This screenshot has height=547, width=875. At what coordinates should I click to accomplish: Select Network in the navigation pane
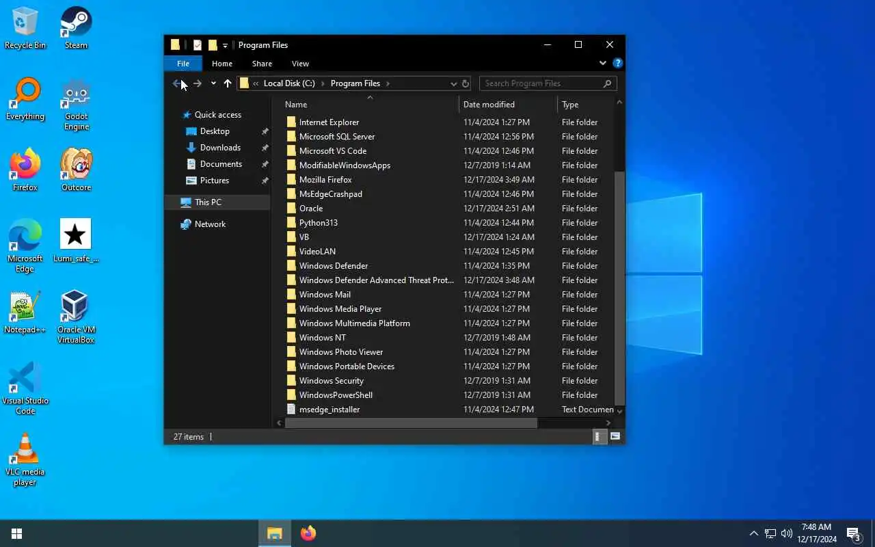pos(210,224)
